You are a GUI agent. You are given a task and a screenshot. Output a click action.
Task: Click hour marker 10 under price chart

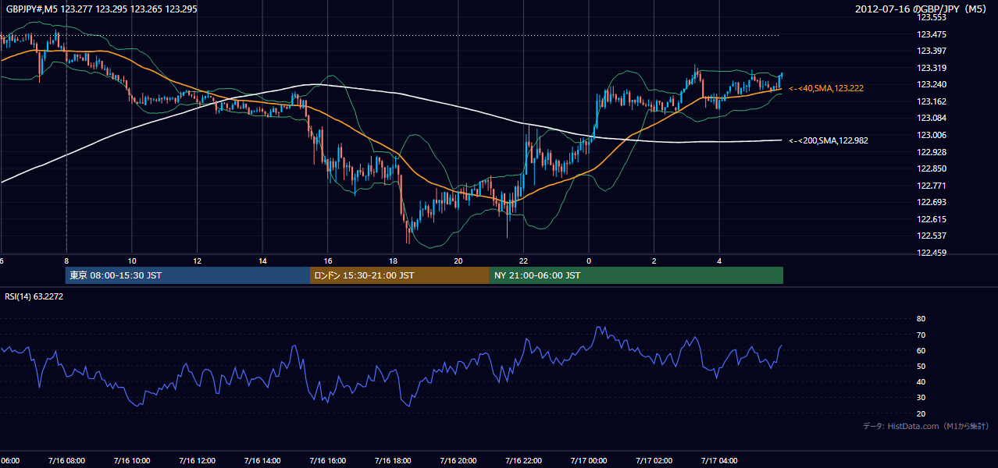[x=132, y=261]
